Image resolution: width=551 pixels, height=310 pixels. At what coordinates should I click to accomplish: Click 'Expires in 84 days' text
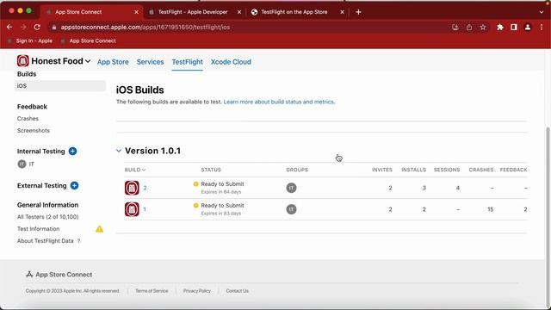pyautogui.click(x=221, y=192)
